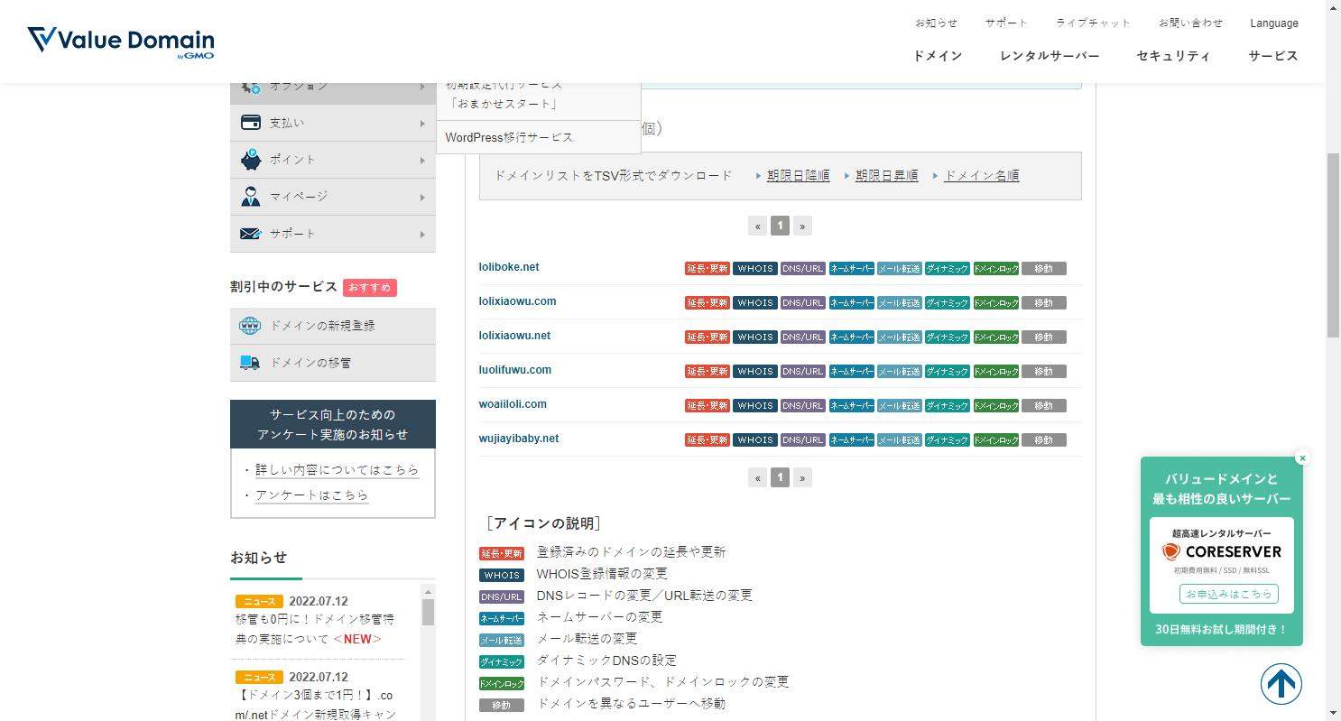Image resolution: width=1341 pixels, height=721 pixels.
Task: Select current page 1 in top pagination
Action: (780, 226)
